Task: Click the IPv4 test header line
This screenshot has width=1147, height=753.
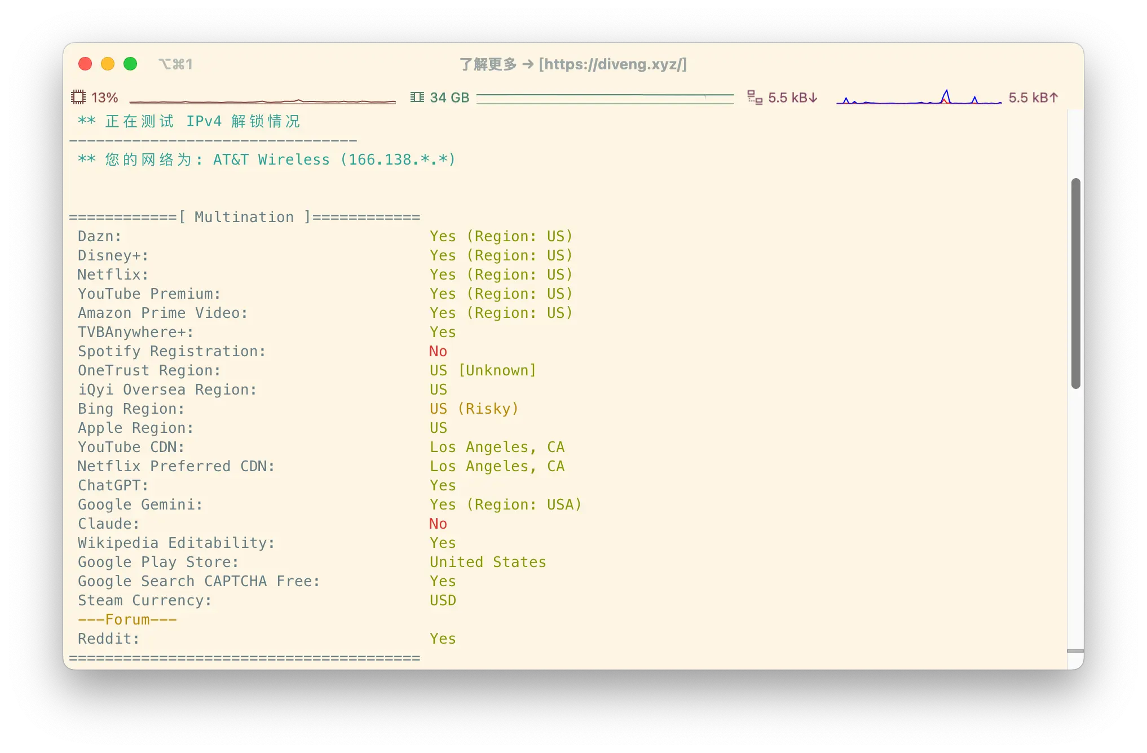Action: (x=189, y=121)
